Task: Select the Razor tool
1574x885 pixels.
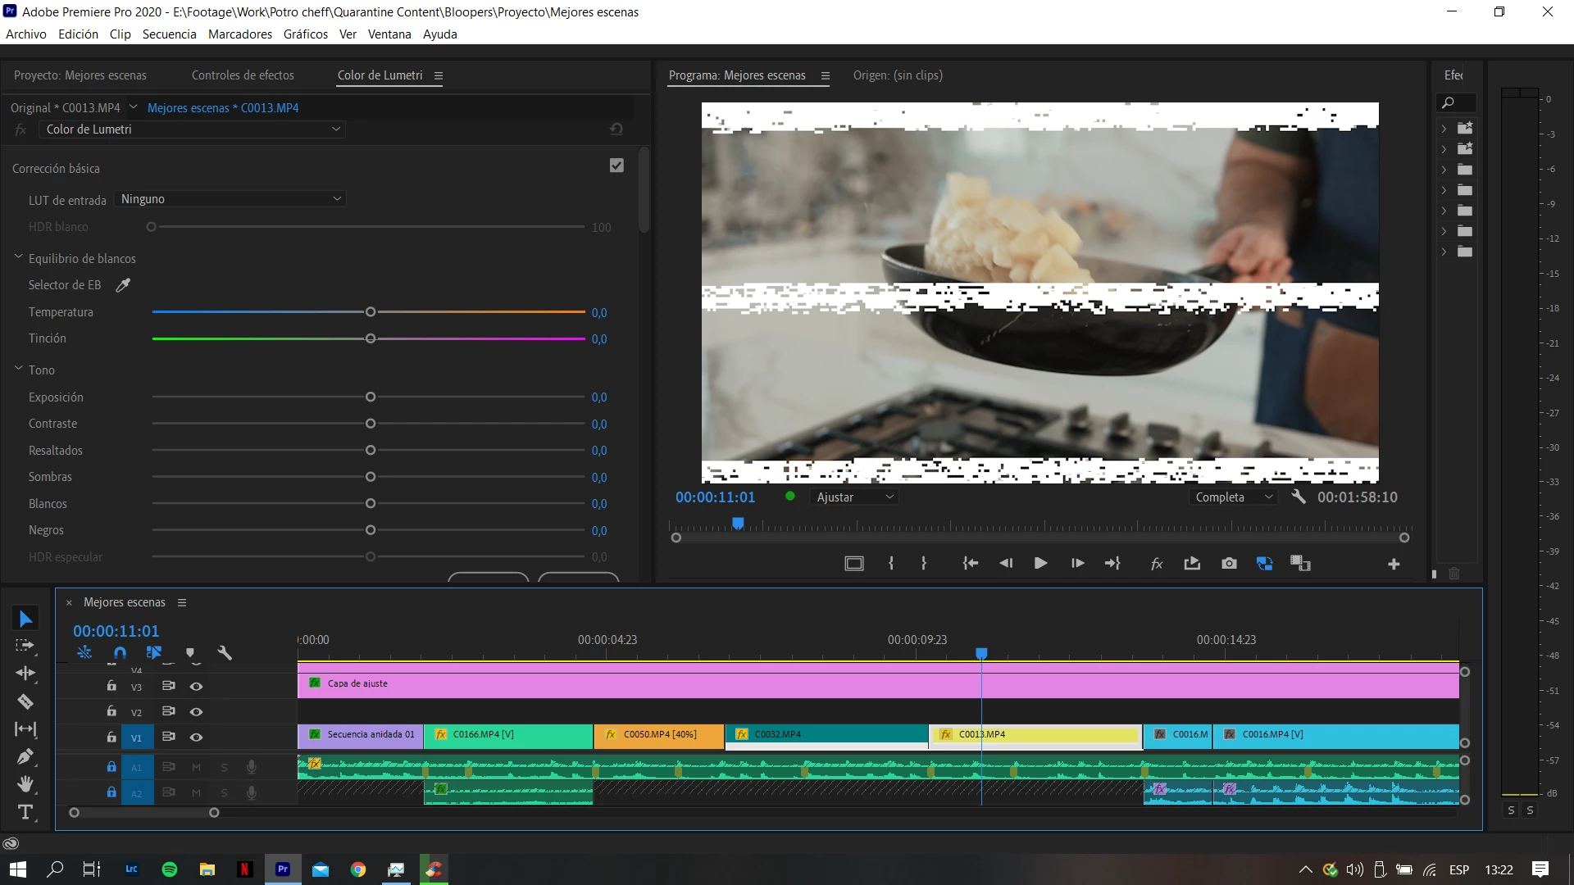Action: point(25,701)
